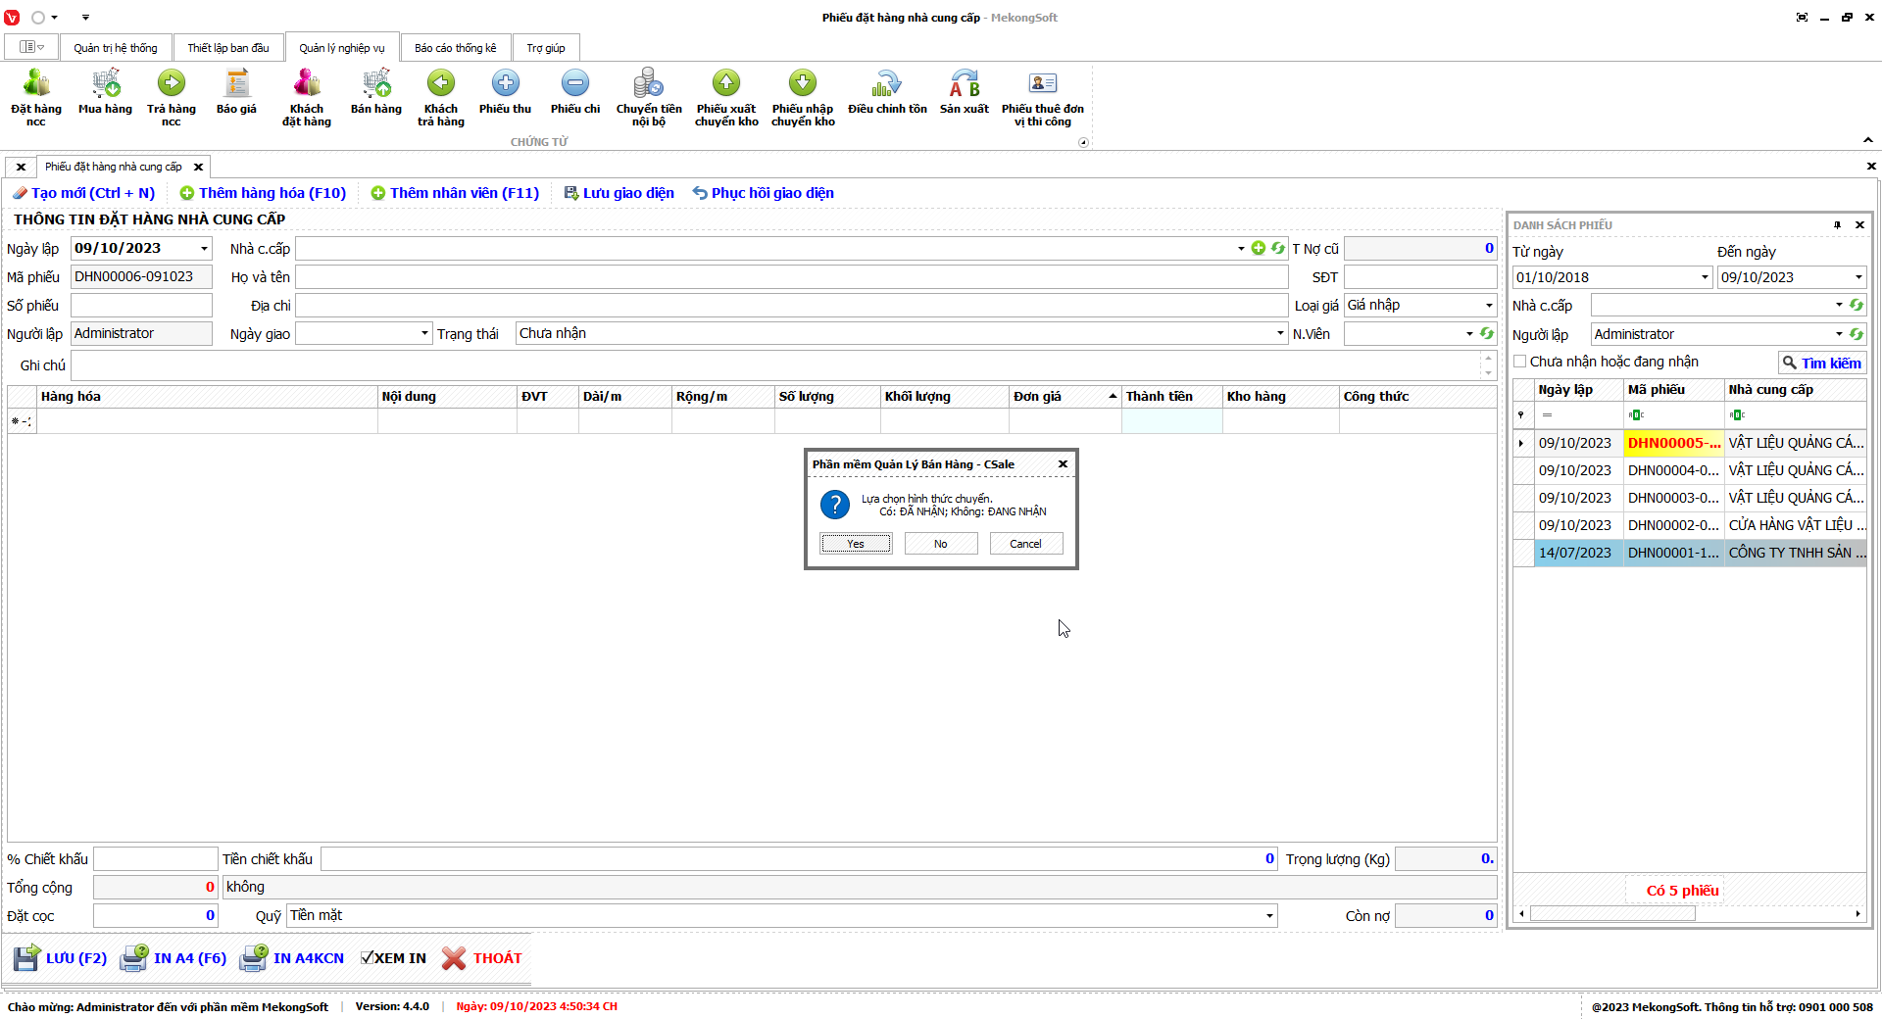The height and width of the screenshot is (1019, 1882).
Task: Expand the Trạng thái dropdown
Action: tap(1280, 334)
